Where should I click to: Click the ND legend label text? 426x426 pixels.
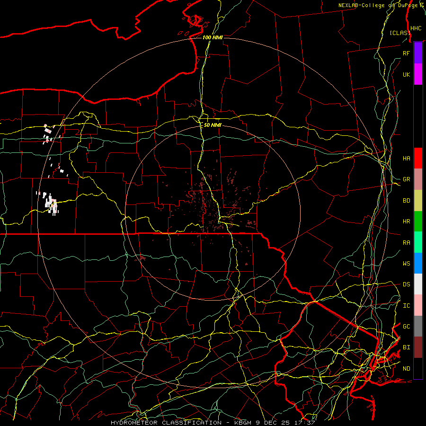click(406, 369)
